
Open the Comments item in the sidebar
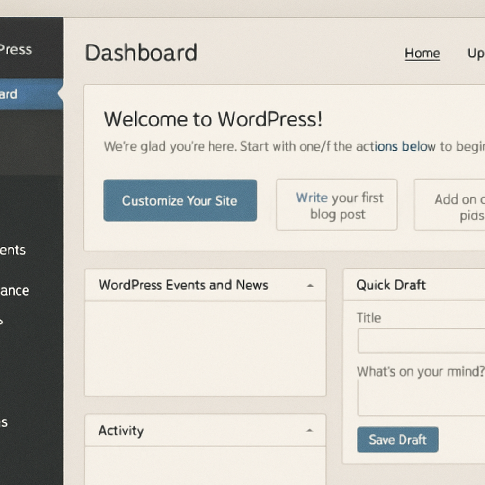click(13, 250)
